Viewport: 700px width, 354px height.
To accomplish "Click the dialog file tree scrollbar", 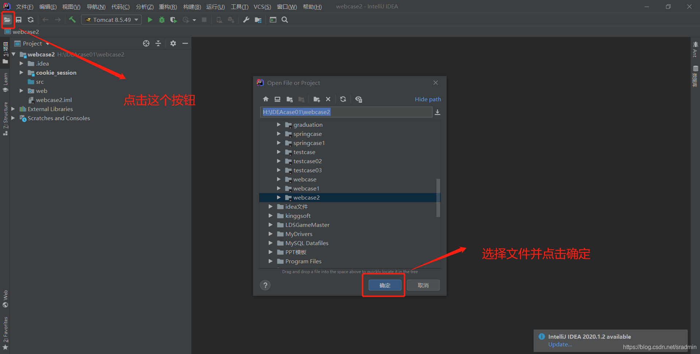I will [438, 198].
